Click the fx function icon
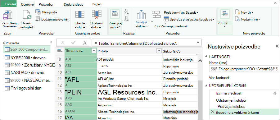 click(x=84, y=43)
